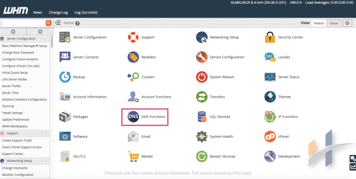Image resolution: width=356 pixels, height=179 pixels.
Task: Click the feedback smiley icon at right edge
Action: (353, 158)
